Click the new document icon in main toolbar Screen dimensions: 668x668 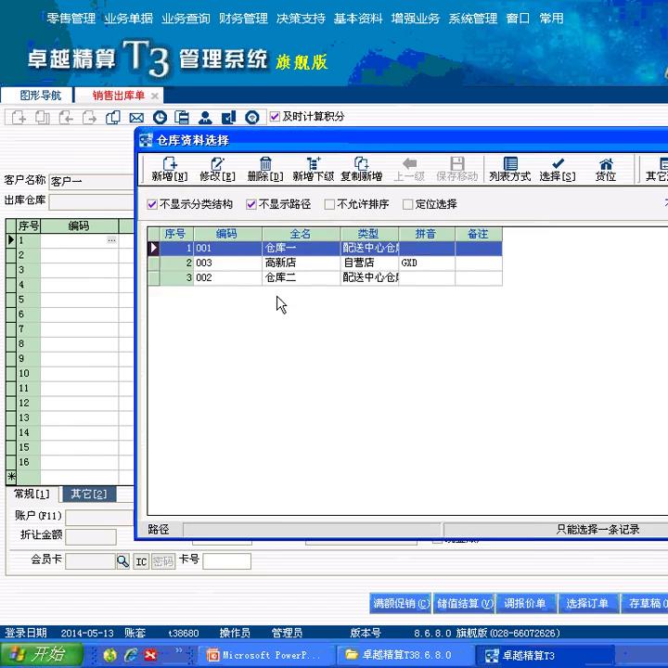click(x=19, y=117)
